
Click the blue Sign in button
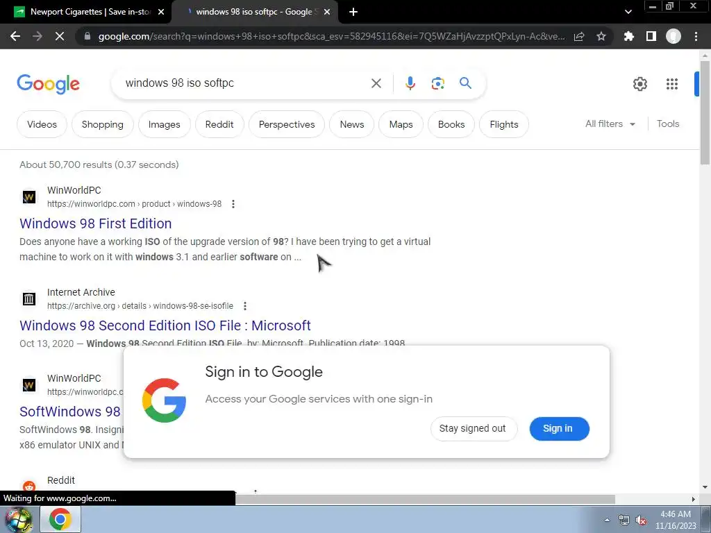coord(559,428)
